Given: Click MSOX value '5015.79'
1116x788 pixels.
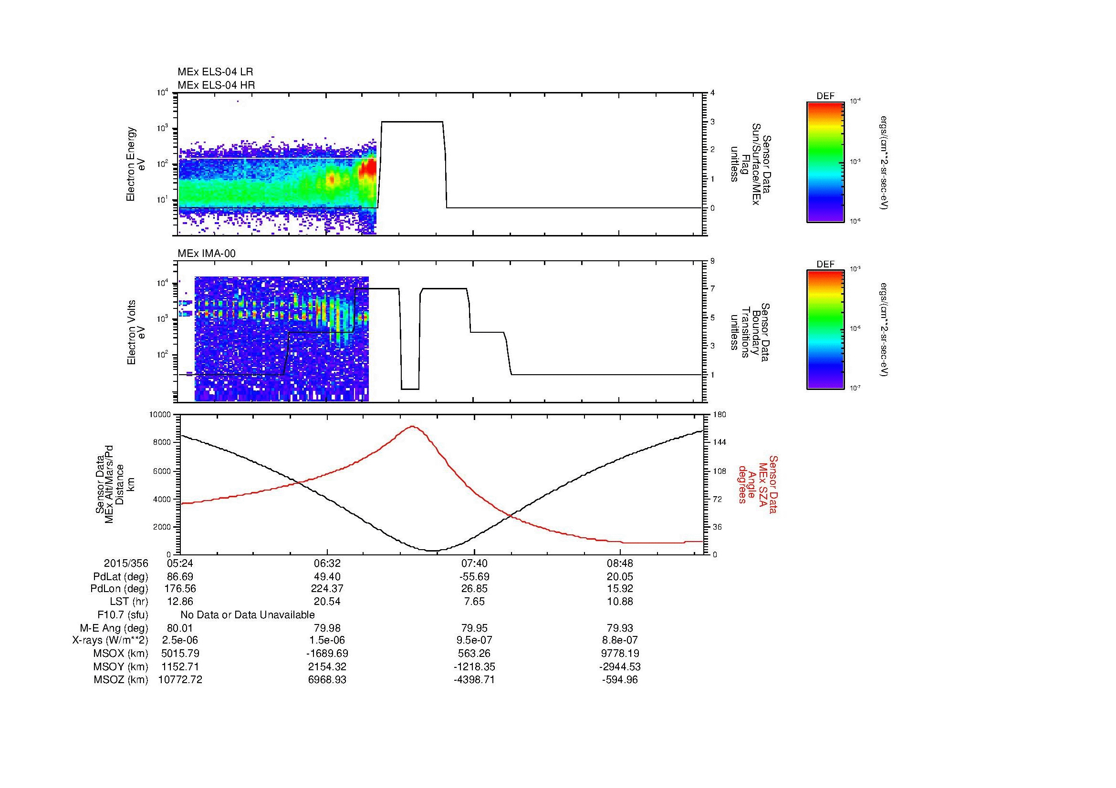Looking at the screenshot, I should click(x=180, y=654).
